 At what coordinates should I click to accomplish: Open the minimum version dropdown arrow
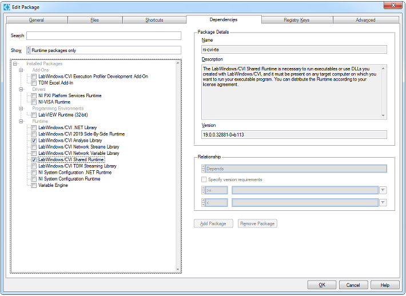[x=383, y=190]
